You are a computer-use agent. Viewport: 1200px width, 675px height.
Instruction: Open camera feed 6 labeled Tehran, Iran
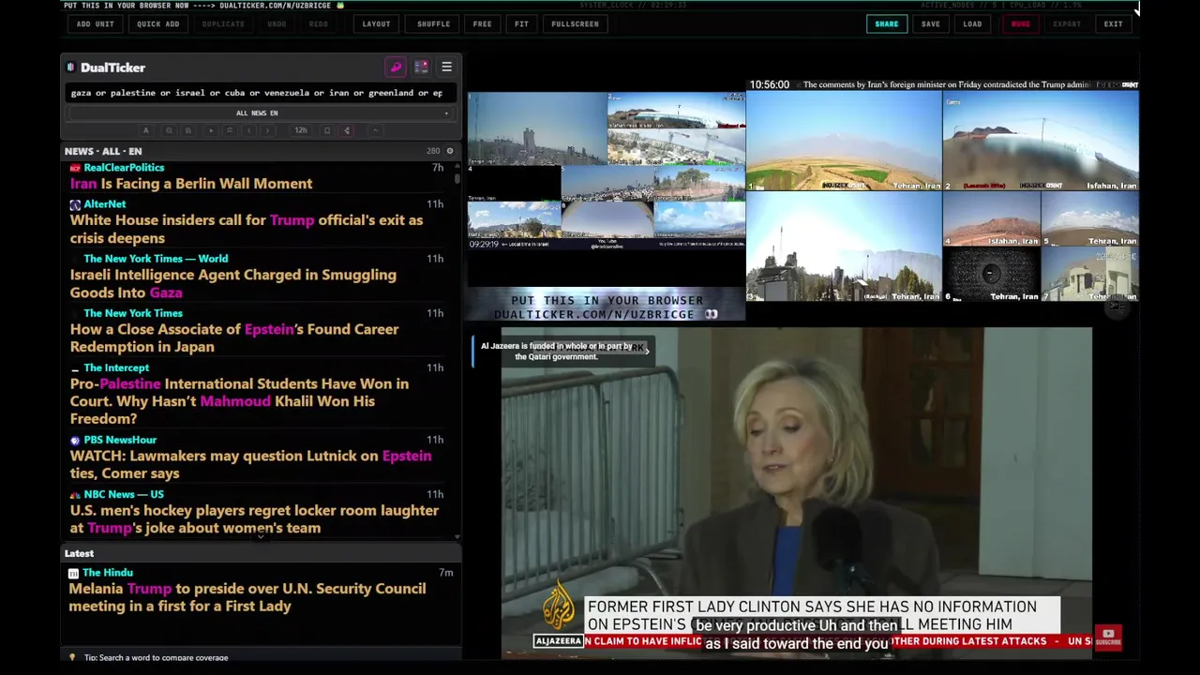991,274
